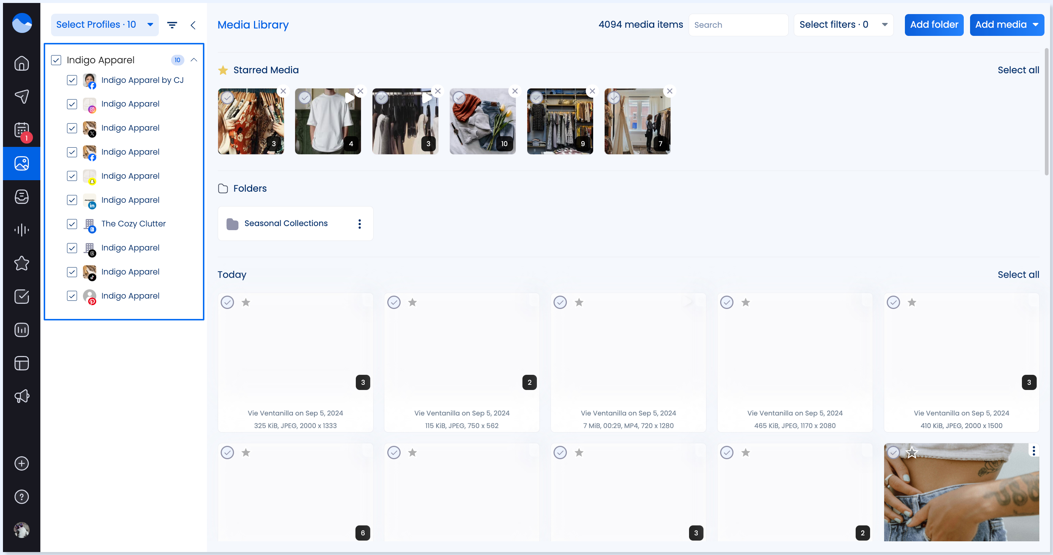Open the Select filters dropdown
Viewport: 1053px width, 555px height.
tap(843, 25)
